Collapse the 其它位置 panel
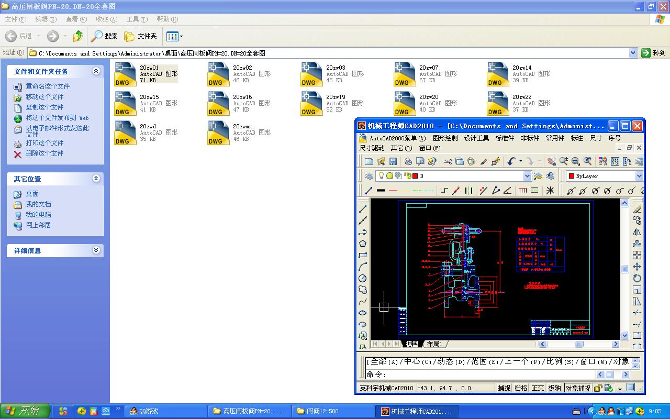 (x=96, y=179)
